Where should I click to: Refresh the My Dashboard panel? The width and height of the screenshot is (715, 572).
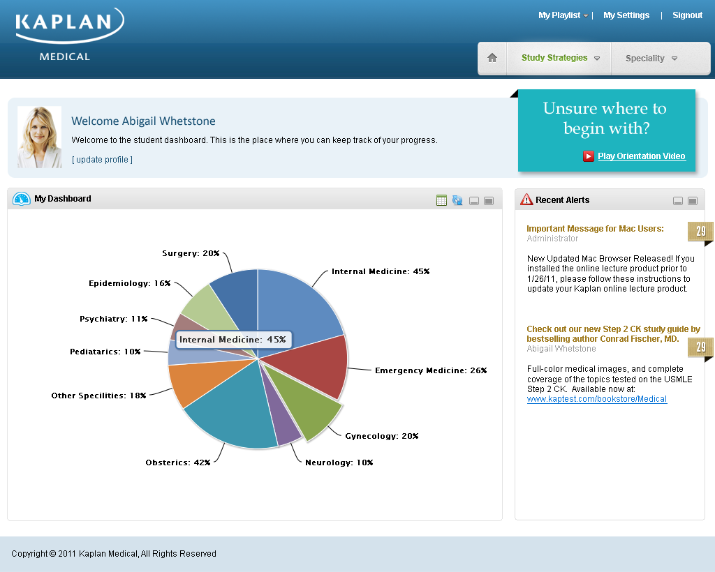tap(457, 200)
